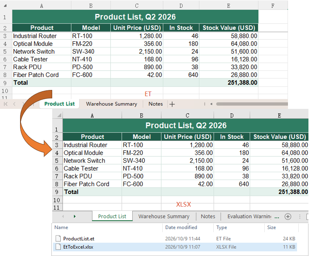Open the Evaluation Warning tab in XLSX window
310x256 pixels.
(249, 217)
